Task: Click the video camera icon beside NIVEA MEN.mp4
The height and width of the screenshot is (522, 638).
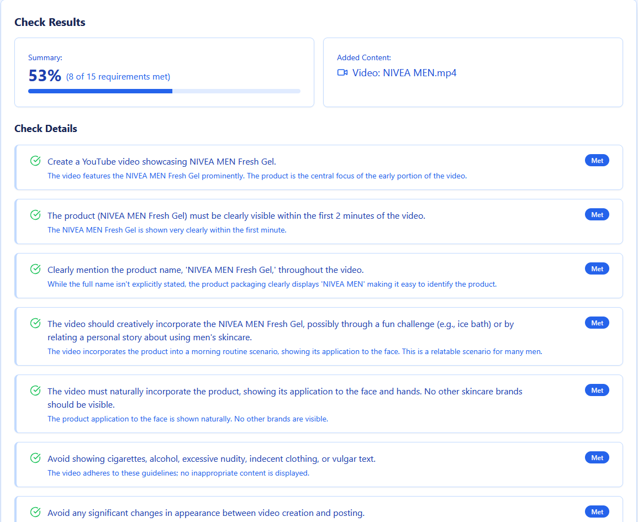Action: click(342, 72)
